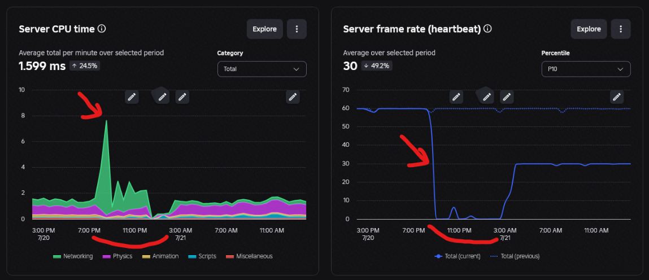Click Explore button on Server frame rate
Viewport: 649px width, 280px height.
tap(589, 29)
